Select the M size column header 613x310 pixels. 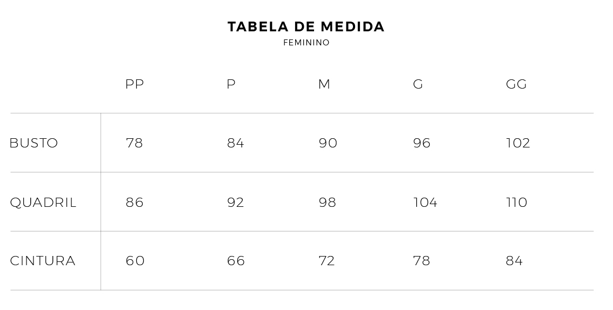(324, 84)
